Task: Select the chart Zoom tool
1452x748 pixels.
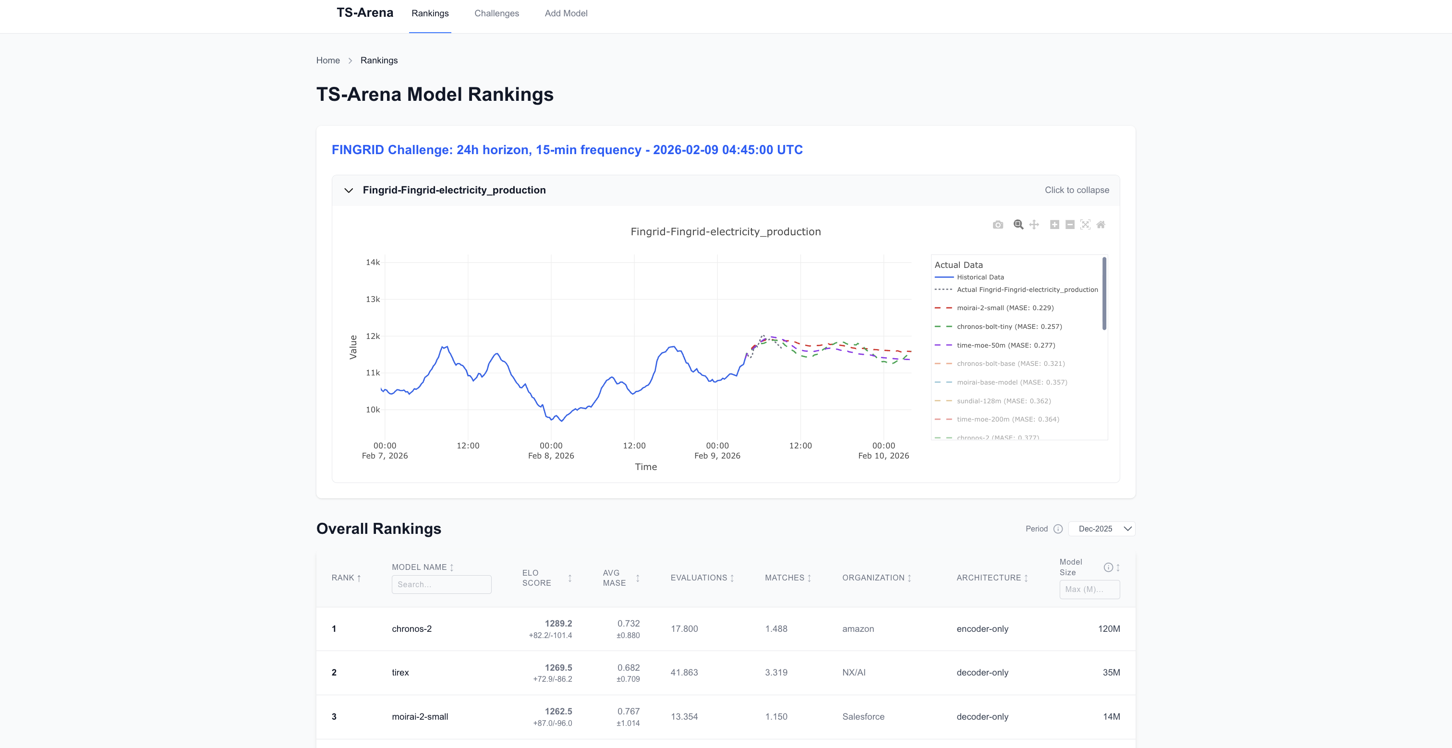Action: (x=1018, y=225)
